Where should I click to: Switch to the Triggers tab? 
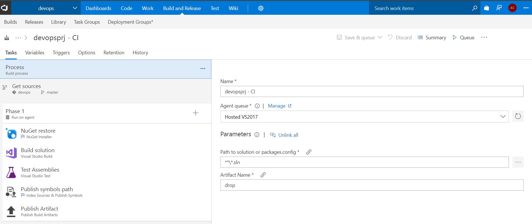point(61,53)
